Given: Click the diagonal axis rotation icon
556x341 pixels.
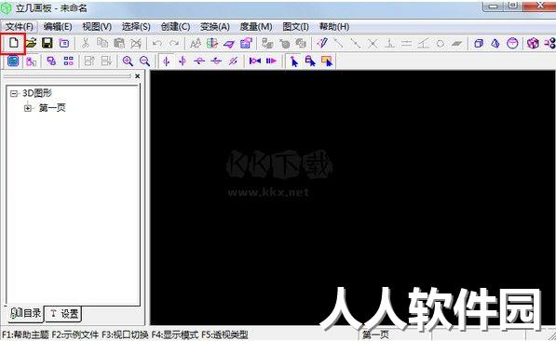Looking at the screenshot, I should pos(233,61).
